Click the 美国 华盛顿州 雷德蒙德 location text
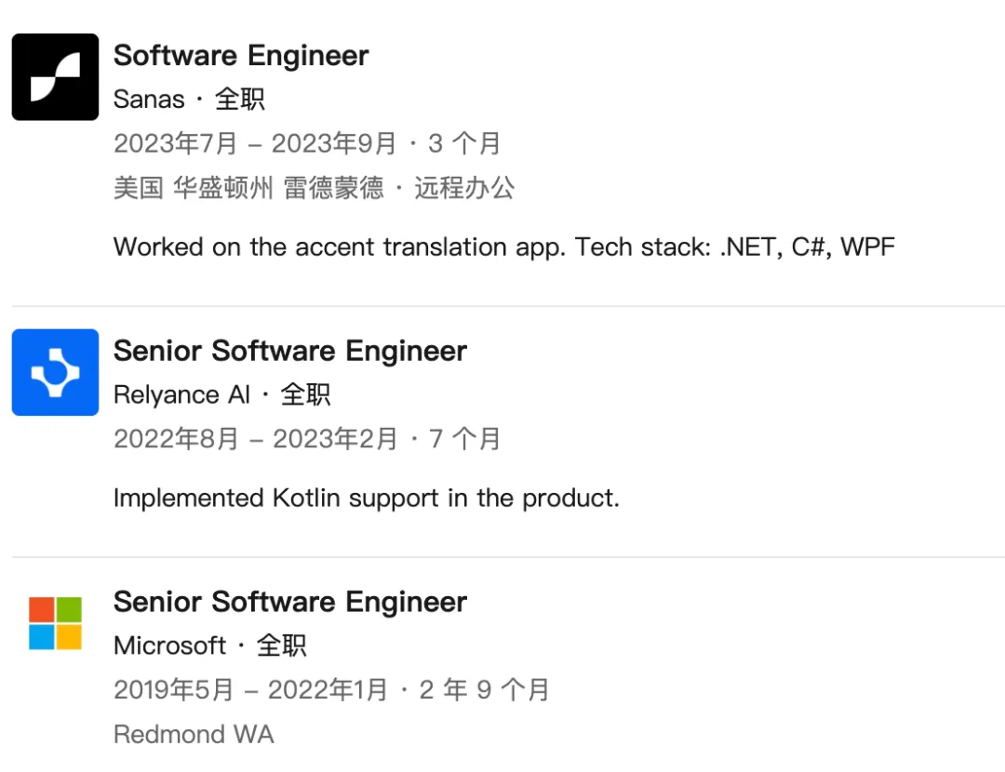 [248, 188]
